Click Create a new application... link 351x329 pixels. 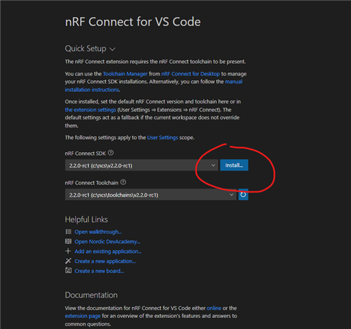[105, 261]
